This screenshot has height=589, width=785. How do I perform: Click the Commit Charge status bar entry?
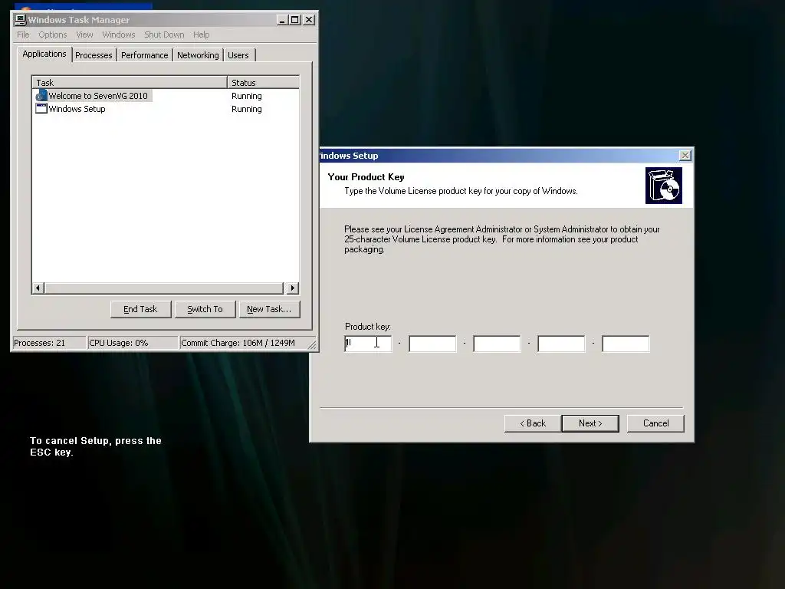pyautogui.click(x=243, y=343)
